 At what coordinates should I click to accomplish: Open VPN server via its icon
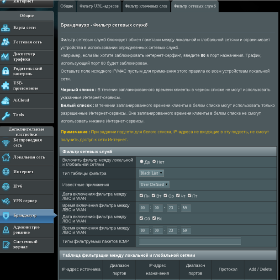[x=6, y=201]
